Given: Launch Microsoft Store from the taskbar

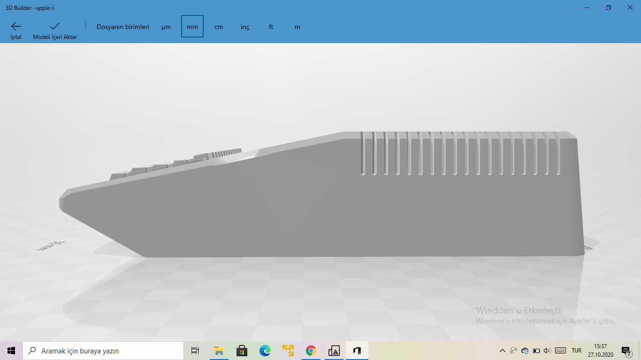Looking at the screenshot, I should click(x=242, y=350).
